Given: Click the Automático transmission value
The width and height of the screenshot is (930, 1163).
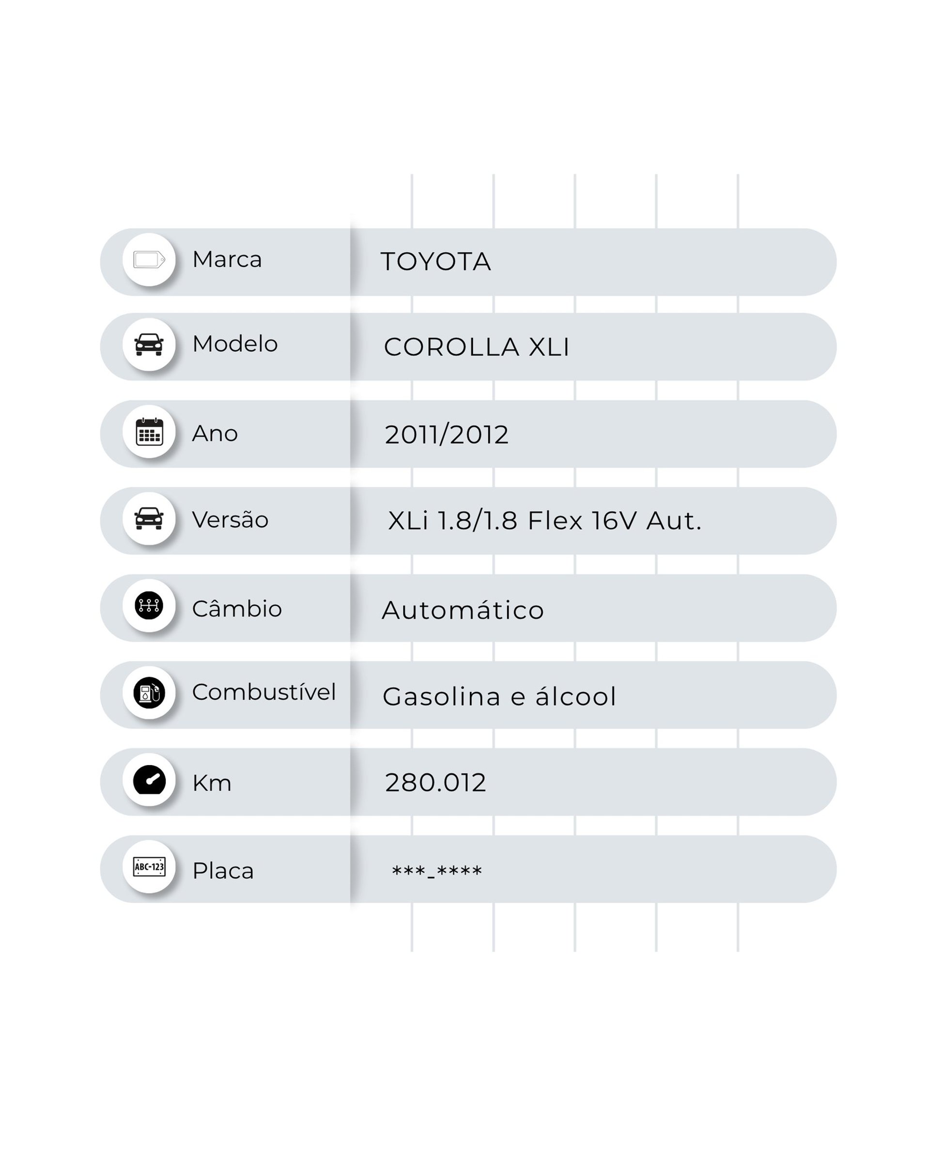Looking at the screenshot, I should coord(463,610).
